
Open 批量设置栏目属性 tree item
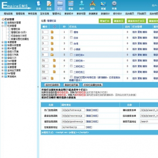click(20, 39)
